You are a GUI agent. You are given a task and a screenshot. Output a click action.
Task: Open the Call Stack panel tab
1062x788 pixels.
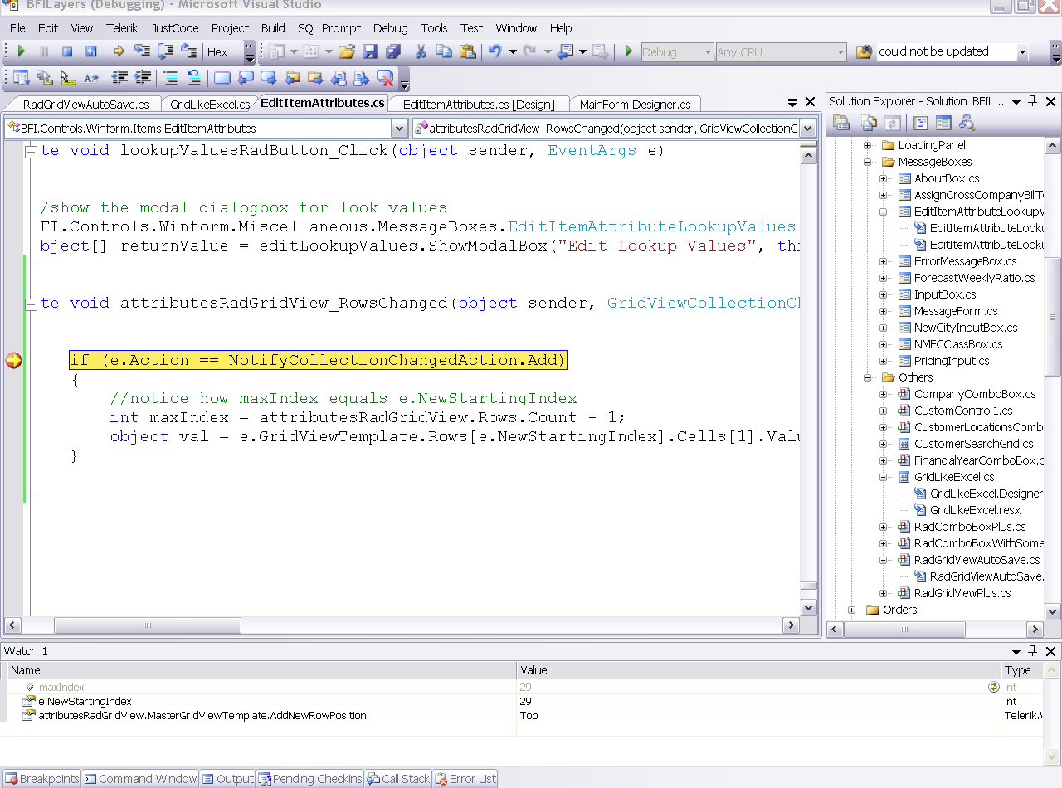398,779
